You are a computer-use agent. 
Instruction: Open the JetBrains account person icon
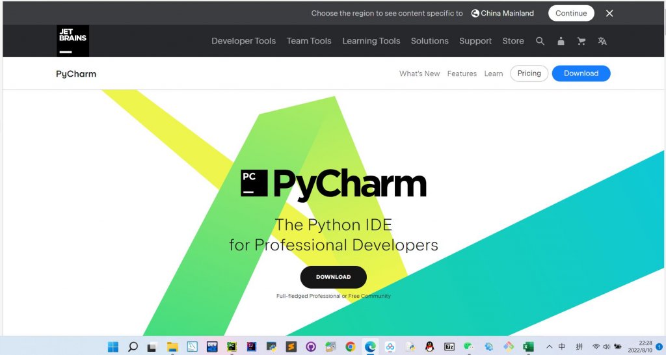561,41
